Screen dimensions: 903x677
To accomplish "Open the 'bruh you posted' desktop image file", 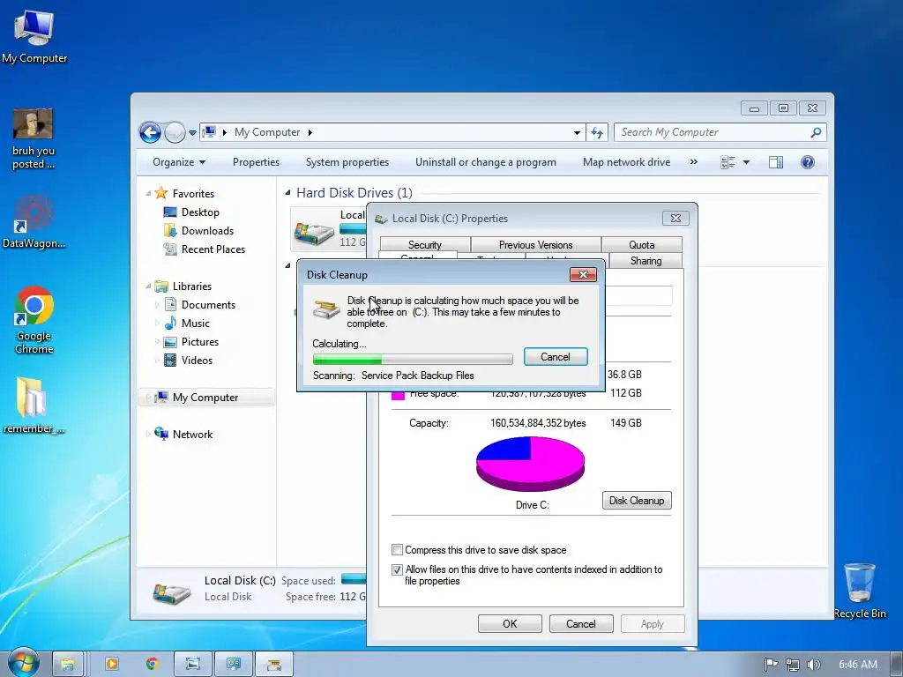I will click(x=33, y=138).
